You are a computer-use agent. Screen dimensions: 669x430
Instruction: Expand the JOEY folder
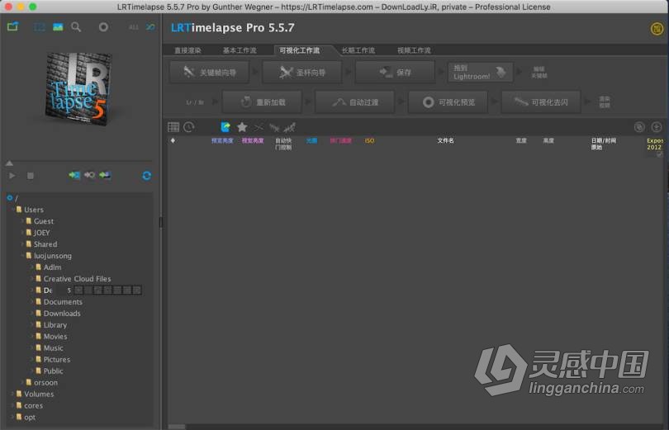(22, 233)
